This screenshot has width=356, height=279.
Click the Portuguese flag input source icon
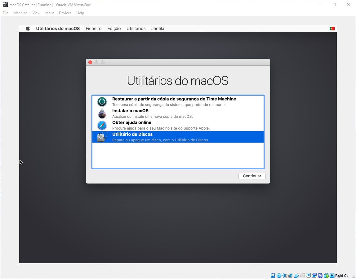pyautogui.click(x=332, y=29)
